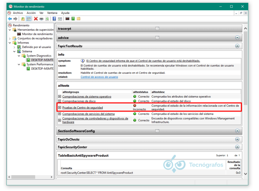Print the report with the printer icon
The height and width of the screenshot is (191, 259).
coord(41,18)
